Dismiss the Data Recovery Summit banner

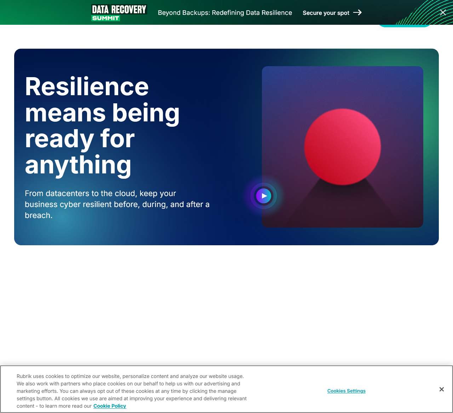point(443,12)
